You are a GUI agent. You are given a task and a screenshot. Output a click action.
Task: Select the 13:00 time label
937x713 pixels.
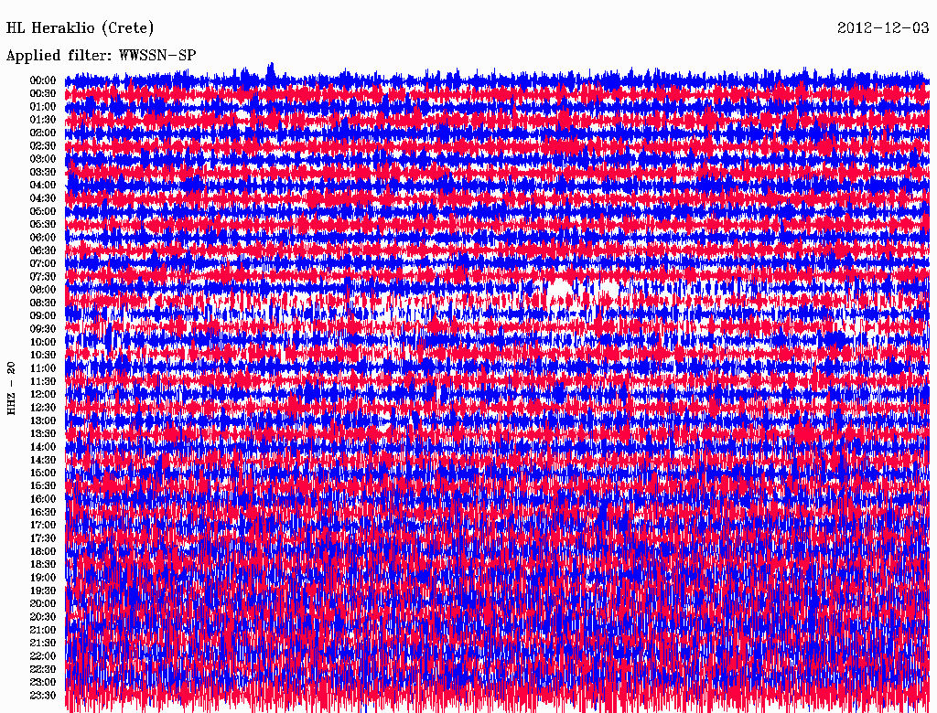point(42,420)
